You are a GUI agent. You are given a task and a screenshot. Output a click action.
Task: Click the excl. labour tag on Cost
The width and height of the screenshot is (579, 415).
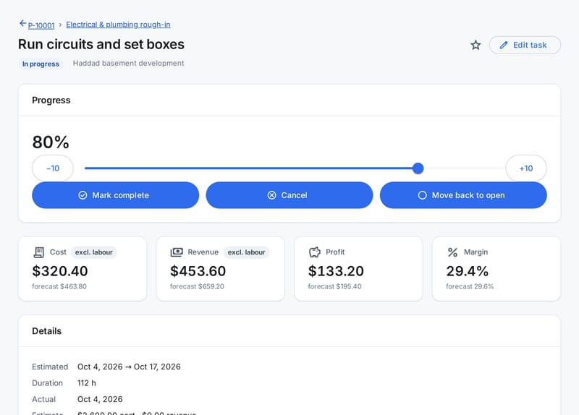(x=94, y=252)
